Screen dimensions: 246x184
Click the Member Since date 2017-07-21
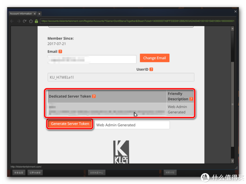tap(57, 44)
